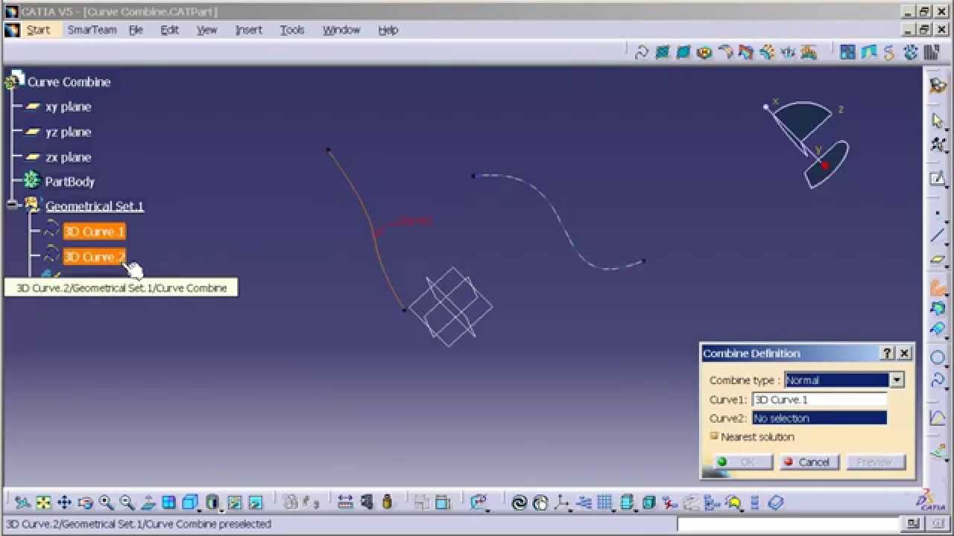The height and width of the screenshot is (536, 954).
Task: Select the Line tool in right toolbar
Action: click(x=938, y=237)
